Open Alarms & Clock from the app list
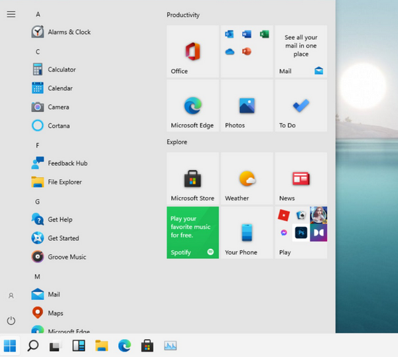Screen dimensions: 398x357 (61, 32)
